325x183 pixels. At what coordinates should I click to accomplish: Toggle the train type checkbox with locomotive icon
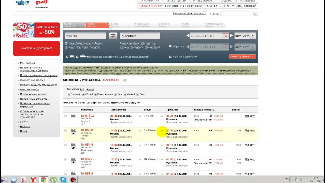coord(67,57)
